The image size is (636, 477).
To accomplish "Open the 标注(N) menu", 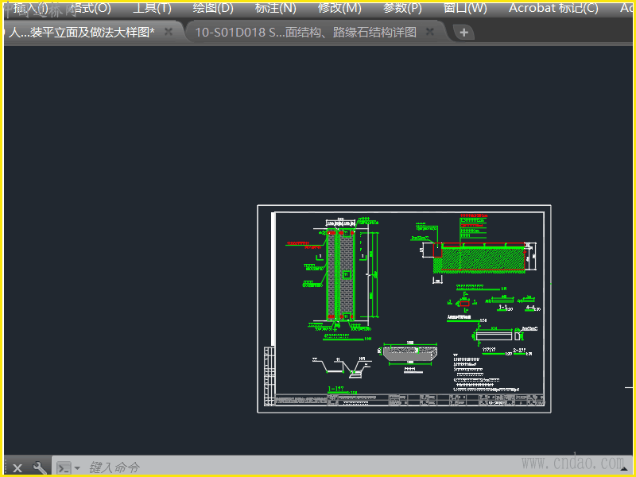I will [276, 8].
